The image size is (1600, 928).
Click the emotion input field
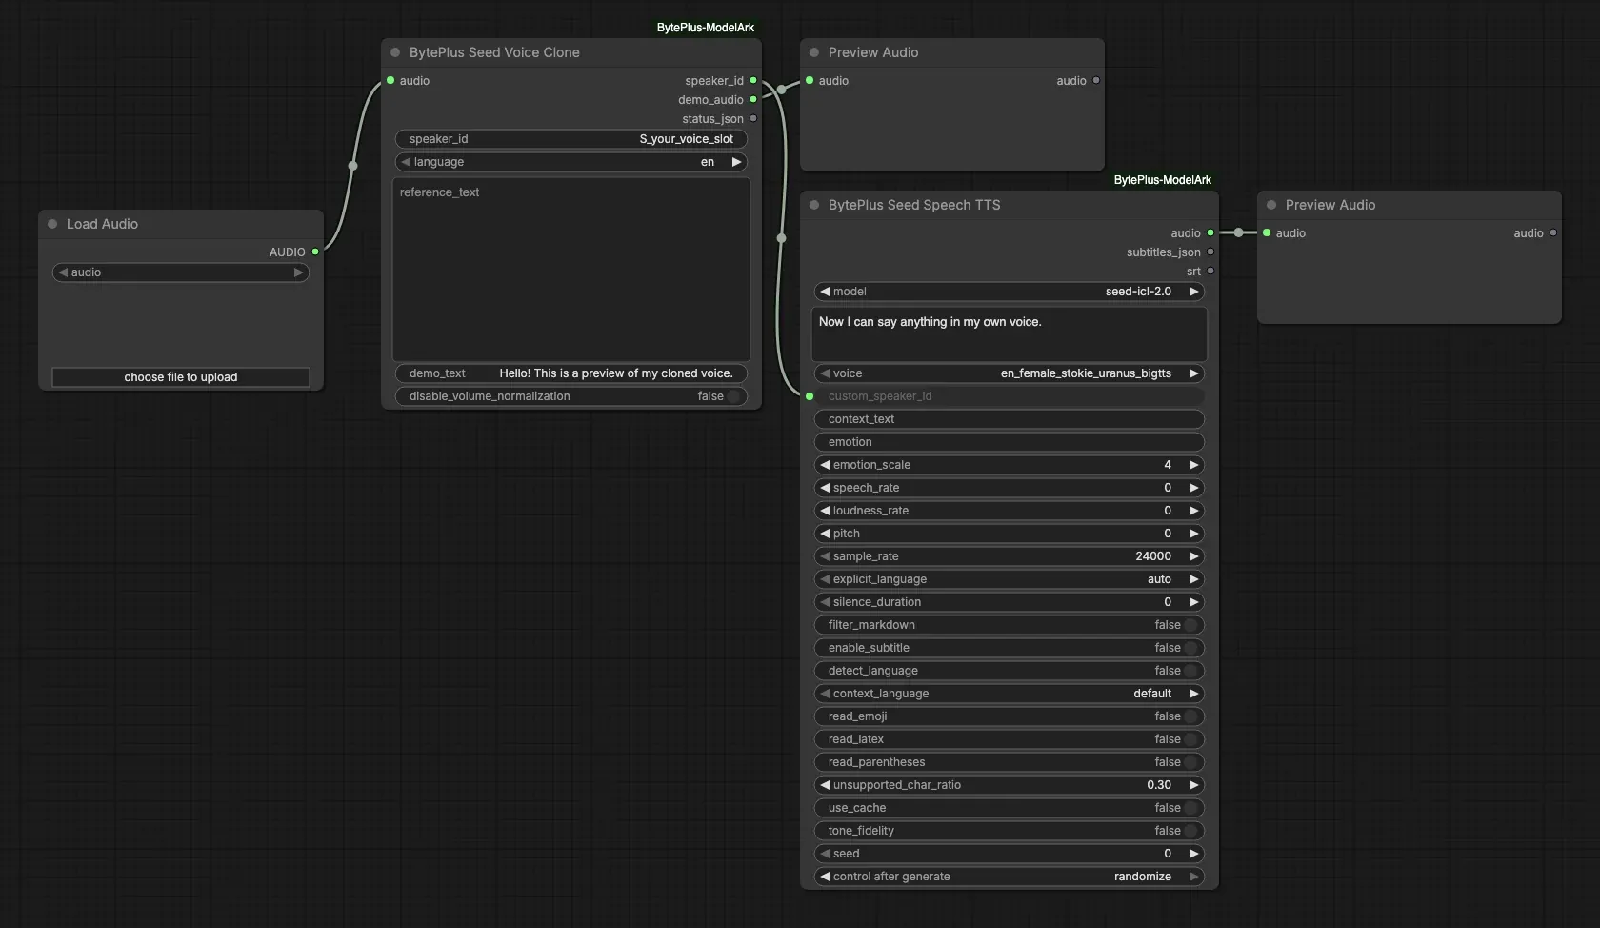tap(1010, 442)
